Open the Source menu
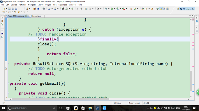The width and height of the screenshot is (199, 111). 14,5
